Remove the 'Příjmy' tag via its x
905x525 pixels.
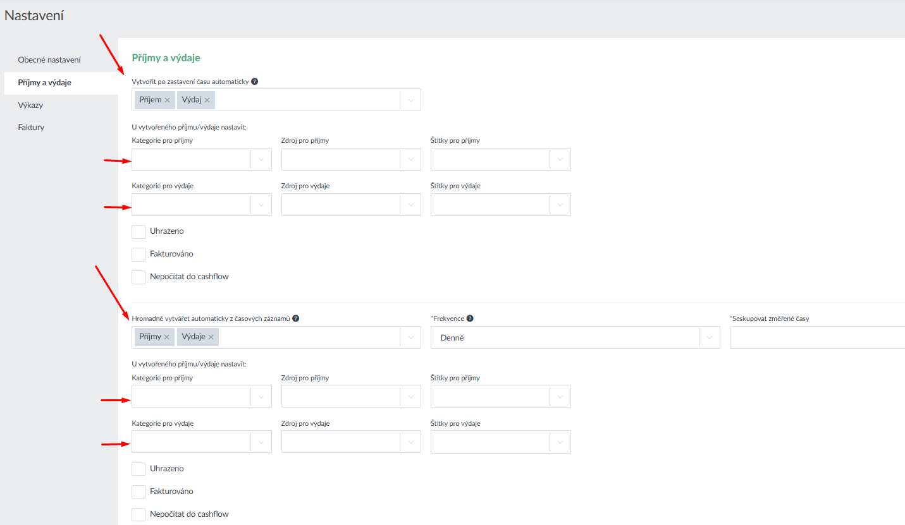click(x=166, y=337)
